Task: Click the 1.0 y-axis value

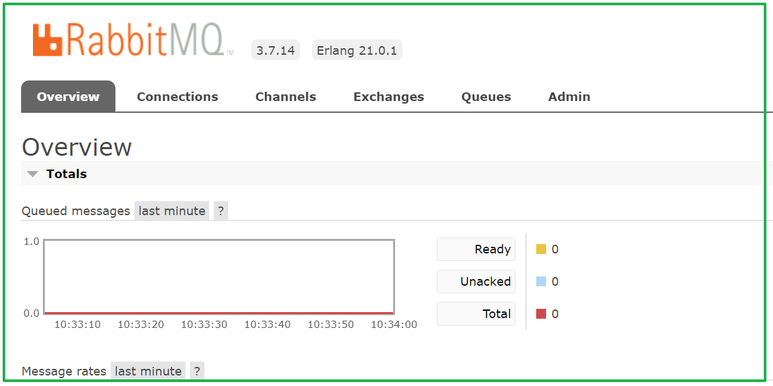Action: tap(32, 241)
